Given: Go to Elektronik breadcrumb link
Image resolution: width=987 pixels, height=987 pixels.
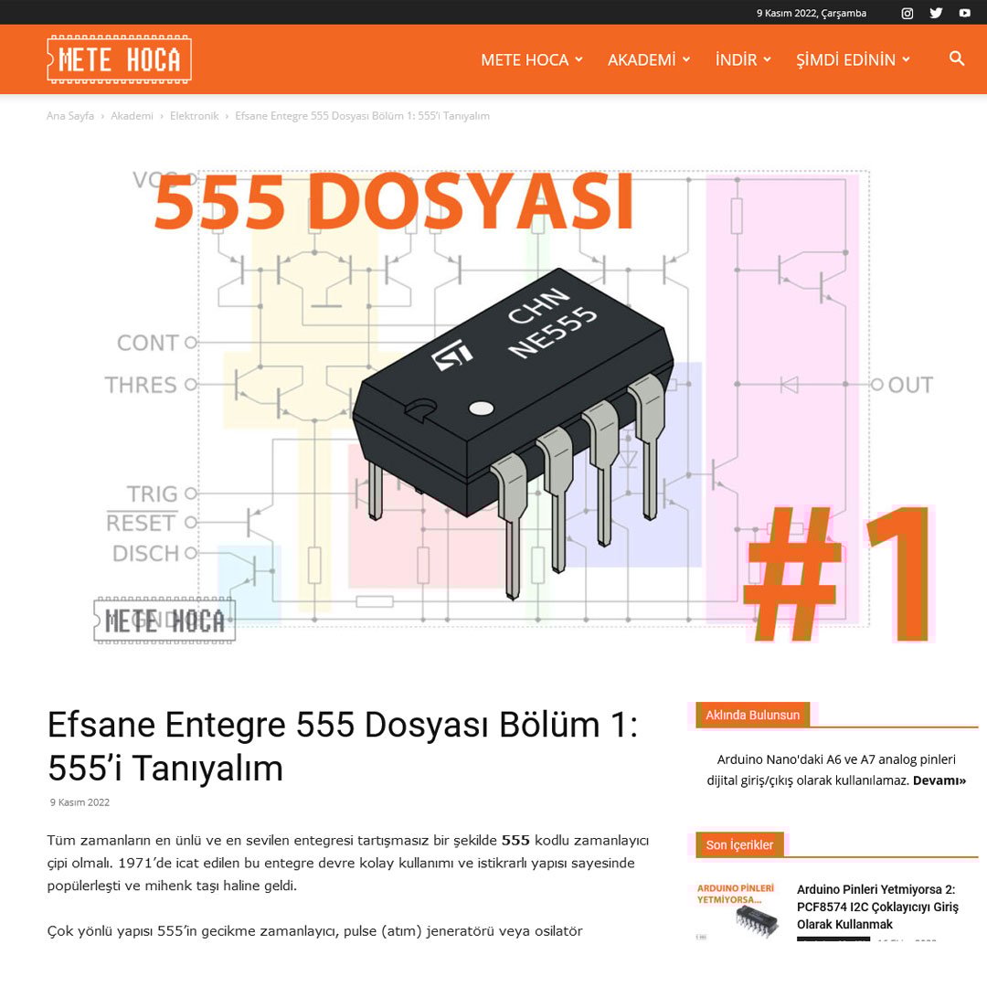Looking at the screenshot, I should [194, 116].
